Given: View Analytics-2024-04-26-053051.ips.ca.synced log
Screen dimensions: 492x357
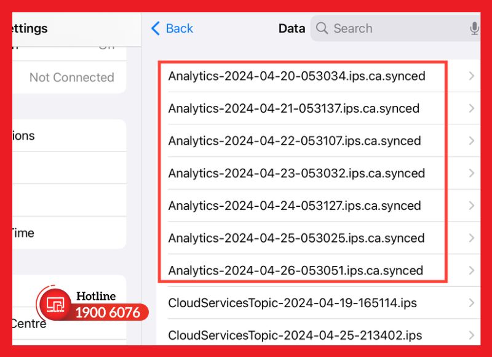Looking at the screenshot, I should (x=296, y=270).
